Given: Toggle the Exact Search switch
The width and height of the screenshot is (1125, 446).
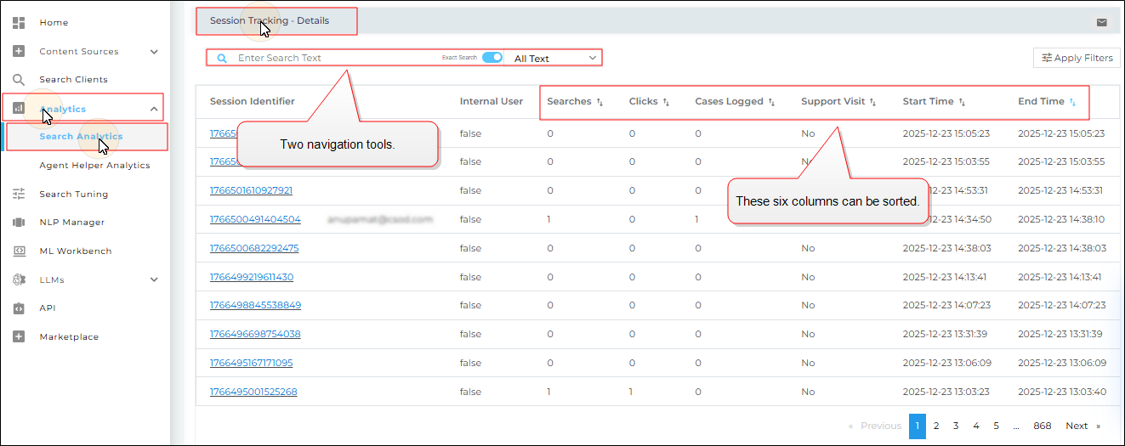Looking at the screenshot, I should [492, 58].
